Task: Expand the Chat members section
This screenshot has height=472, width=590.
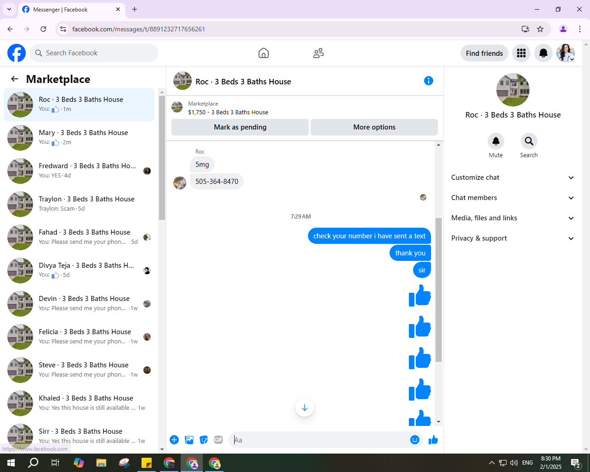Action: 513,198
